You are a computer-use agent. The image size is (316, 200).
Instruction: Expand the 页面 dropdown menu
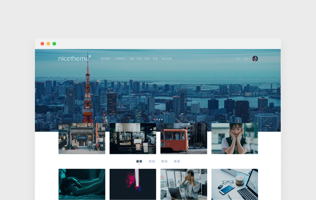pyautogui.click(x=155, y=59)
